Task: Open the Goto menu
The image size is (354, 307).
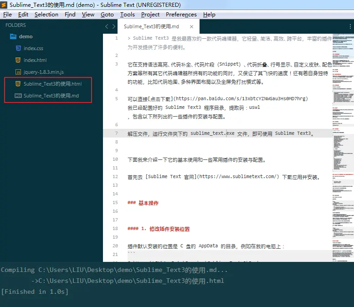Action: 107,15
